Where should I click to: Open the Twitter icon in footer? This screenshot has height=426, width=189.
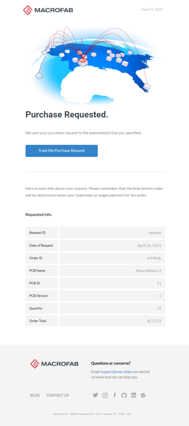[95, 395]
